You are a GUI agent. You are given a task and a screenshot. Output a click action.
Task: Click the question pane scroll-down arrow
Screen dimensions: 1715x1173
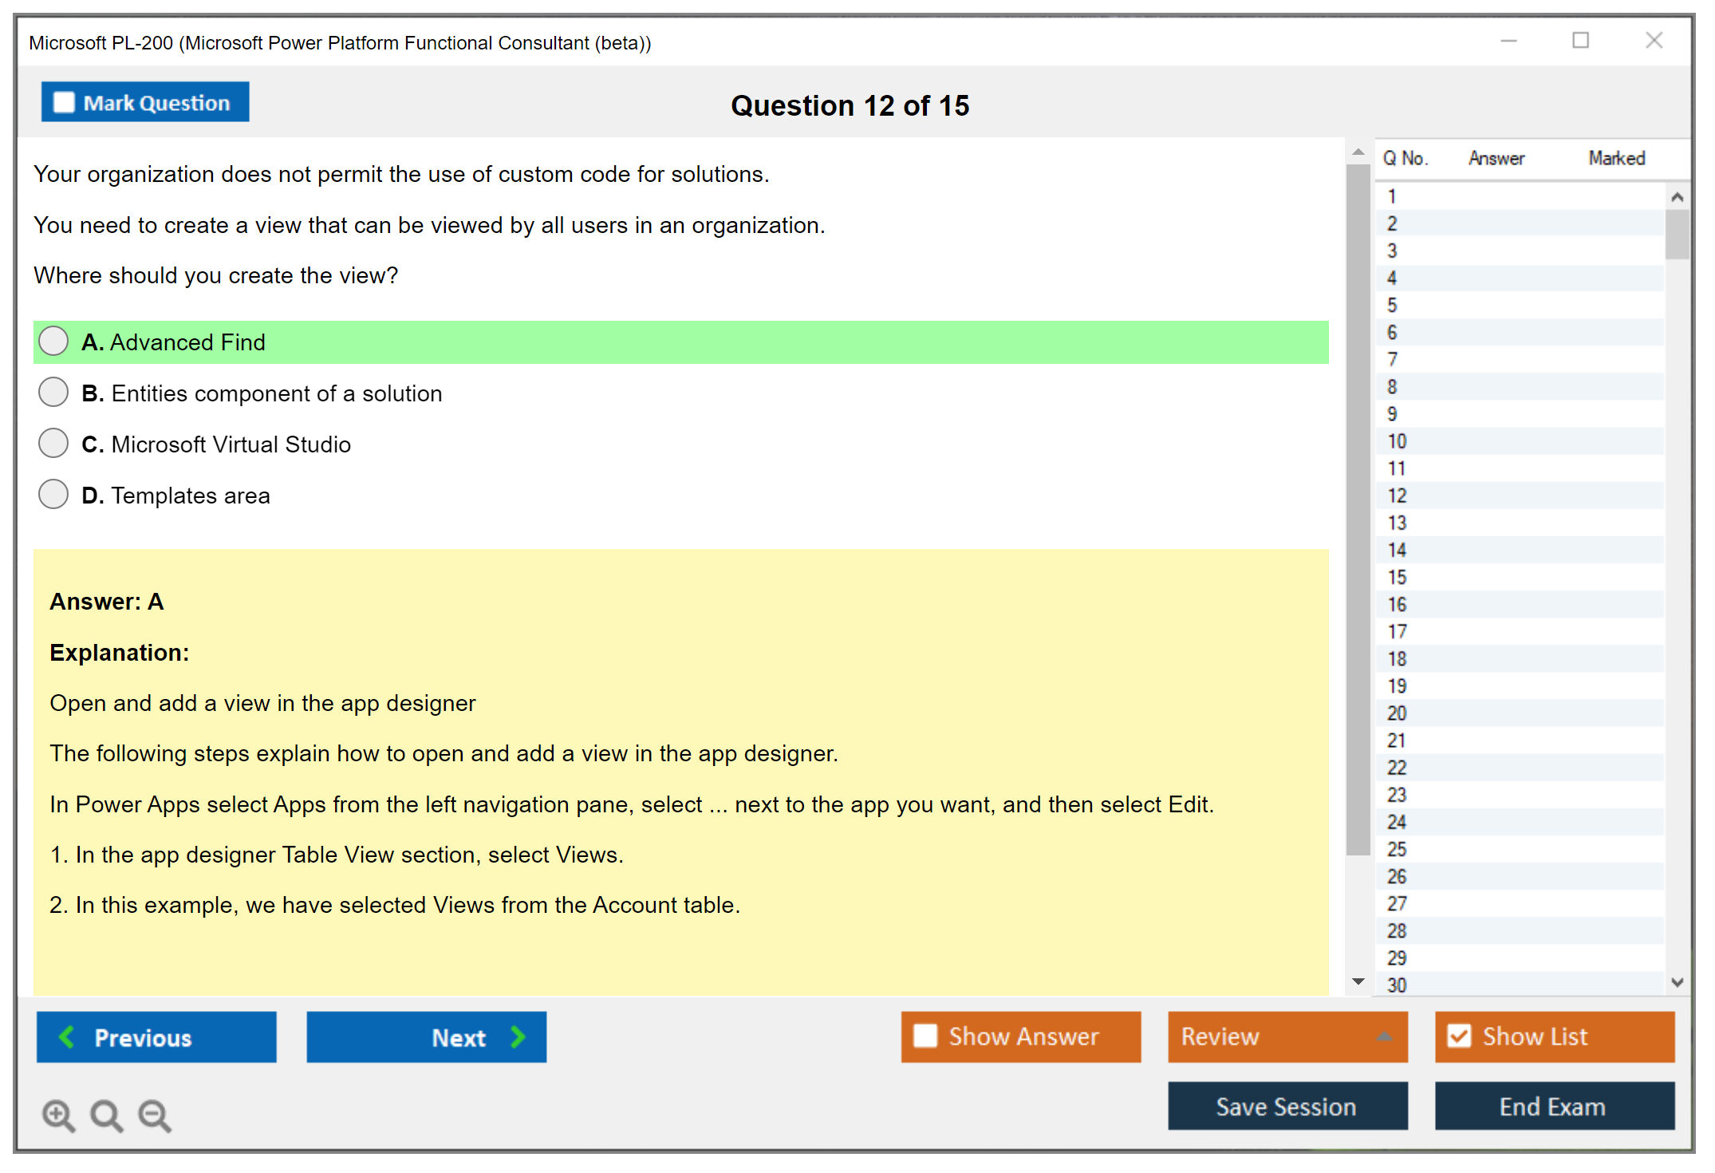click(1358, 981)
